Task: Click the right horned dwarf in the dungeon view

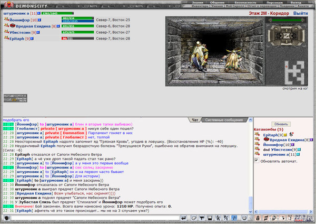Action: click(232, 59)
